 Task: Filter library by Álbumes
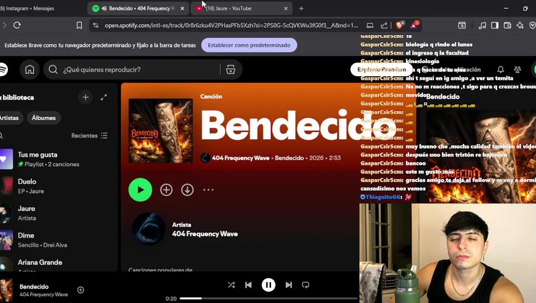tap(44, 118)
